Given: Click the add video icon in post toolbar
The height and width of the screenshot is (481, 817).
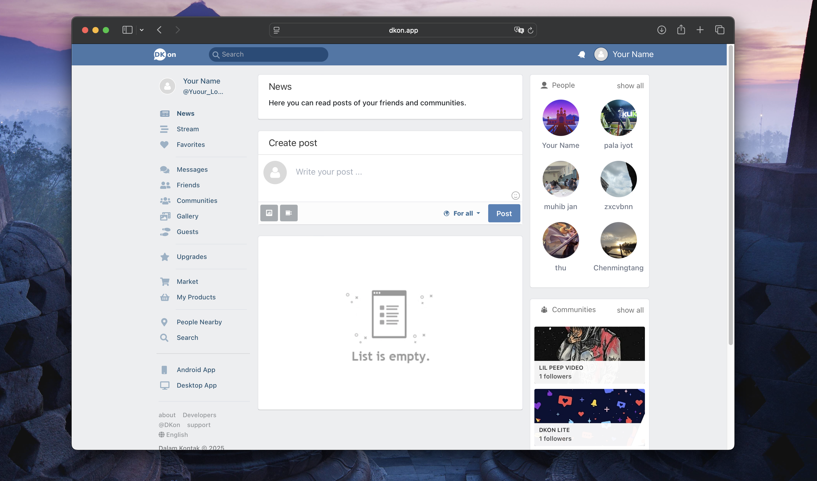Looking at the screenshot, I should tap(289, 213).
